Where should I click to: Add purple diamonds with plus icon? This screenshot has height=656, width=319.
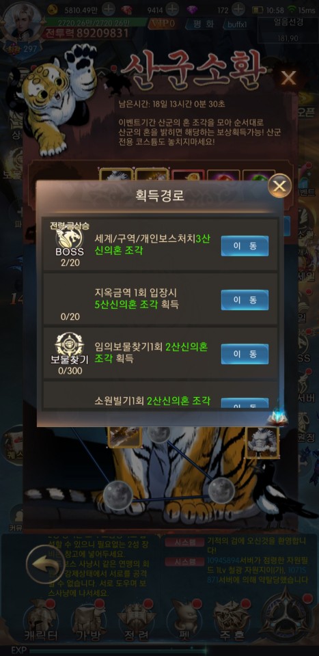[x=238, y=10]
